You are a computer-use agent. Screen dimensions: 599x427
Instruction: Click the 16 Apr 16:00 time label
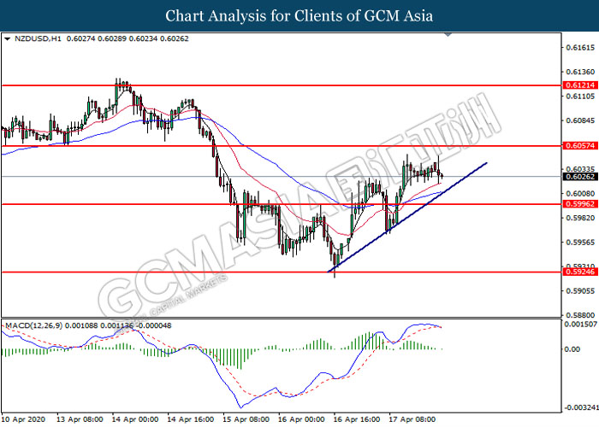point(357,420)
